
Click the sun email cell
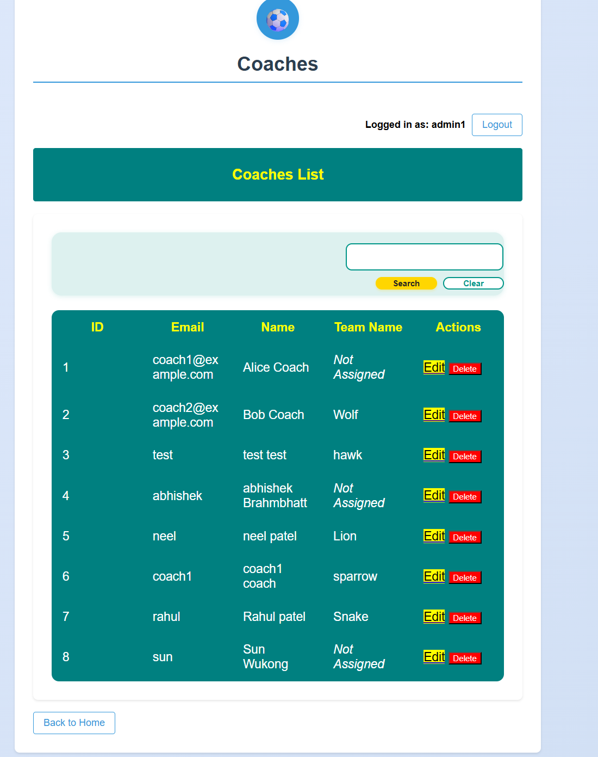[163, 657]
